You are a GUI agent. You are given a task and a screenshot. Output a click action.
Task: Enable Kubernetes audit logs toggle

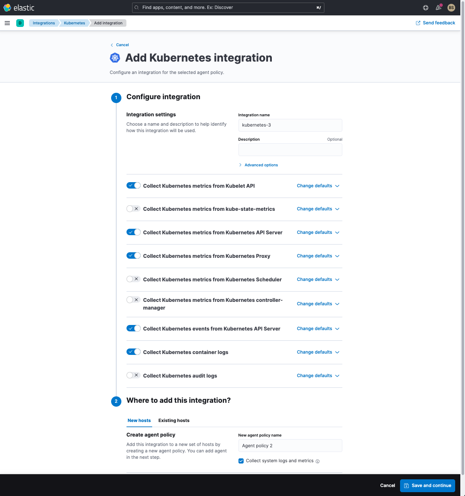tap(133, 375)
